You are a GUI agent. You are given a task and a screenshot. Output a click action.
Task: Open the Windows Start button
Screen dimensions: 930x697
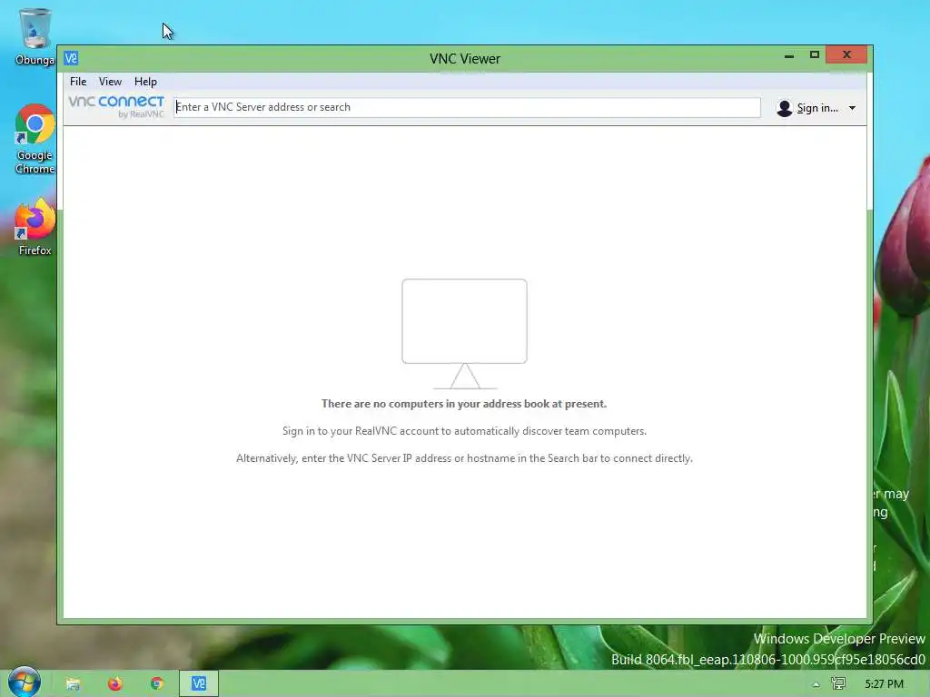click(25, 682)
